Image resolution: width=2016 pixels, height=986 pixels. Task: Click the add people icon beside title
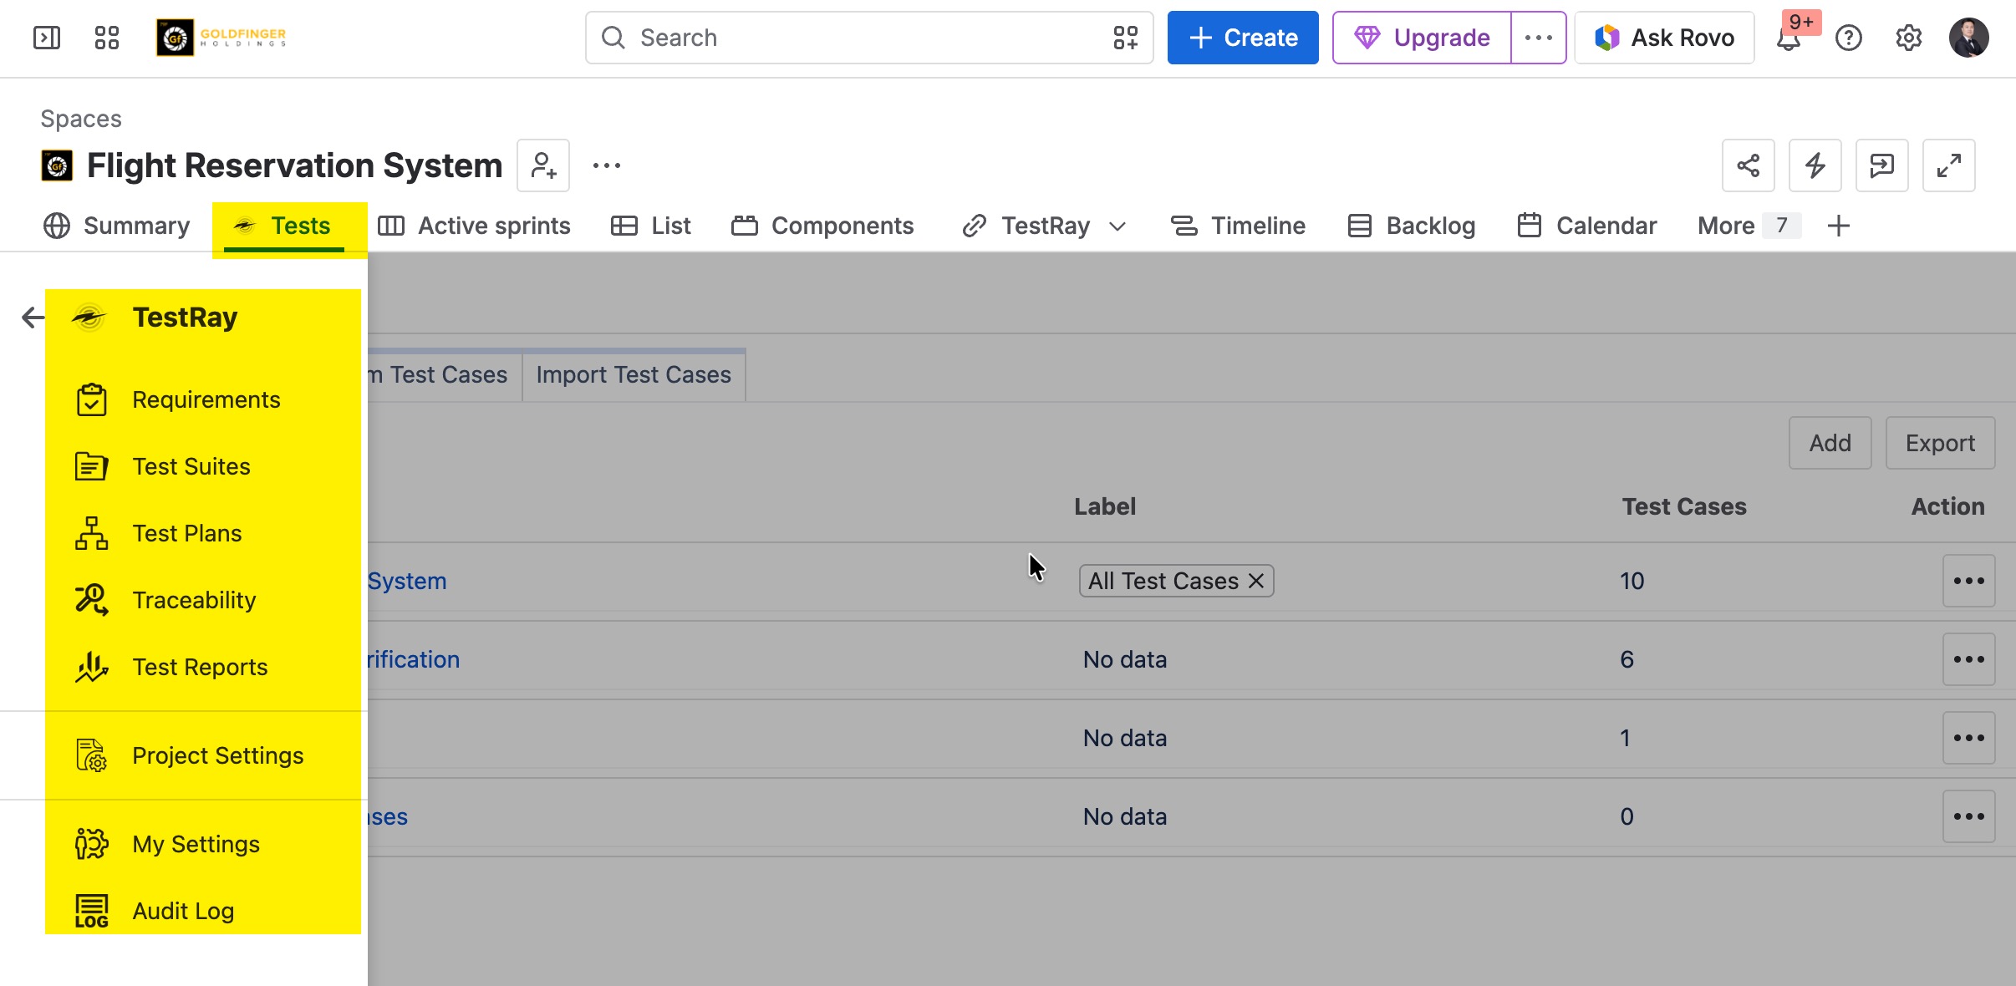(x=543, y=165)
